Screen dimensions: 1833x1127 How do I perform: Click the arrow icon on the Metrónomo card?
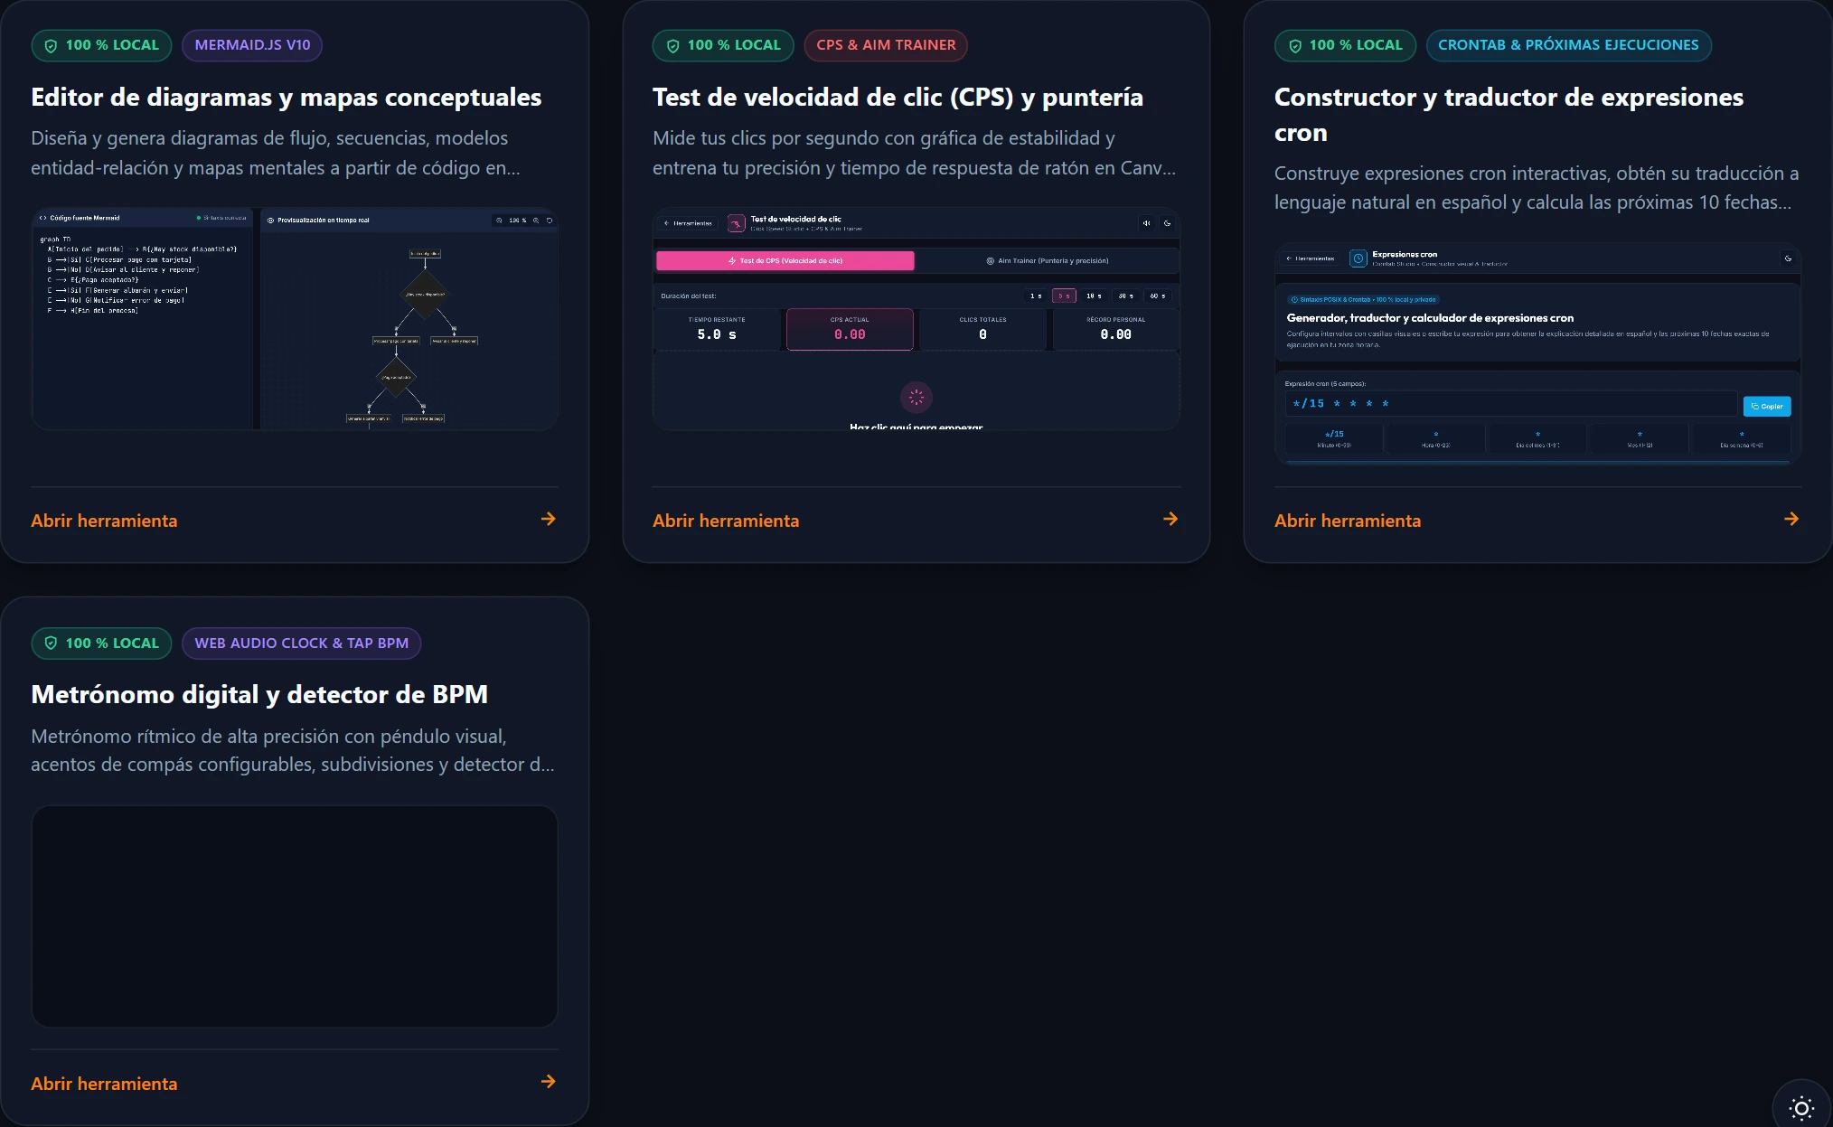tap(549, 1082)
